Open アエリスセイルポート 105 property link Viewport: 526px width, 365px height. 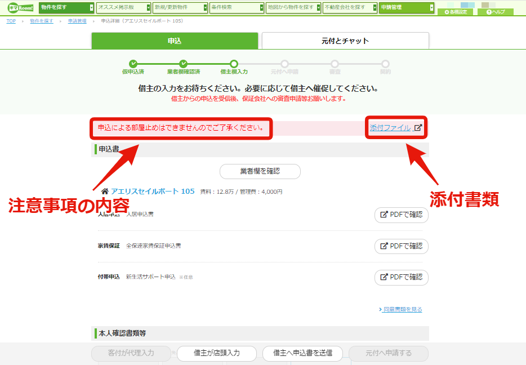tap(153, 191)
